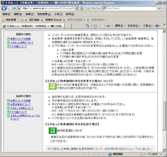Image resolution: width=167 pixels, height=157 pixels.
Task: Open the recent pages dropdown beside Forward
Action: click(x=15, y=8)
